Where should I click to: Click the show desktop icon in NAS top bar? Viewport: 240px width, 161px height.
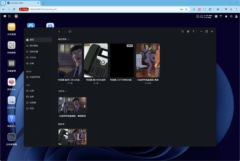point(5,16)
